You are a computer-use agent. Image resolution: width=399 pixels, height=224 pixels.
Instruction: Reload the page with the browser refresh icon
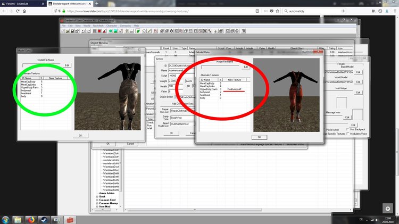(x=18, y=11)
